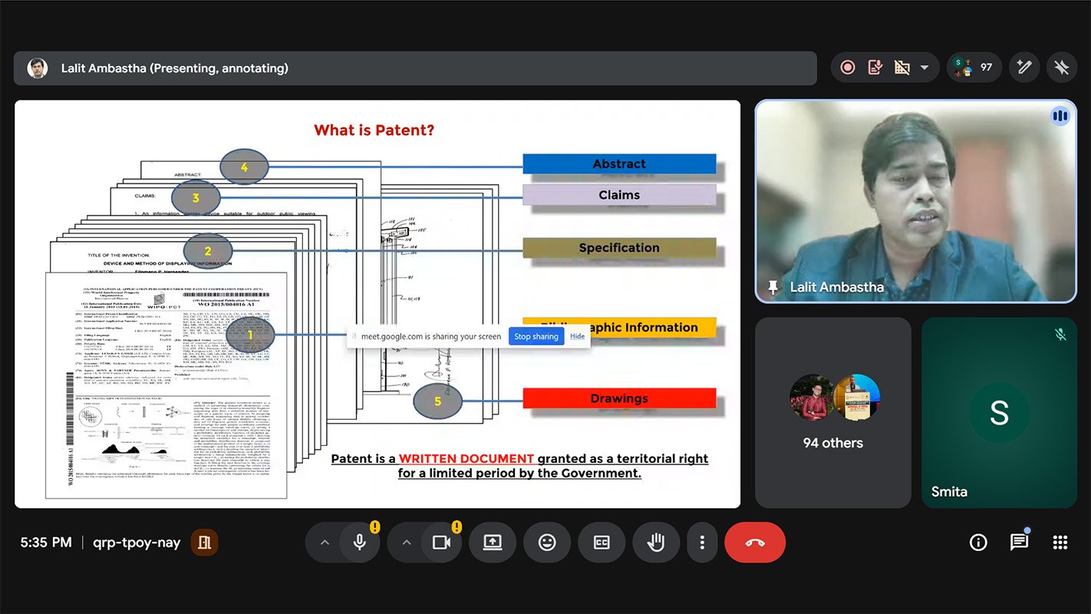Expand the meeting activity status dropdown arrow

click(x=925, y=68)
